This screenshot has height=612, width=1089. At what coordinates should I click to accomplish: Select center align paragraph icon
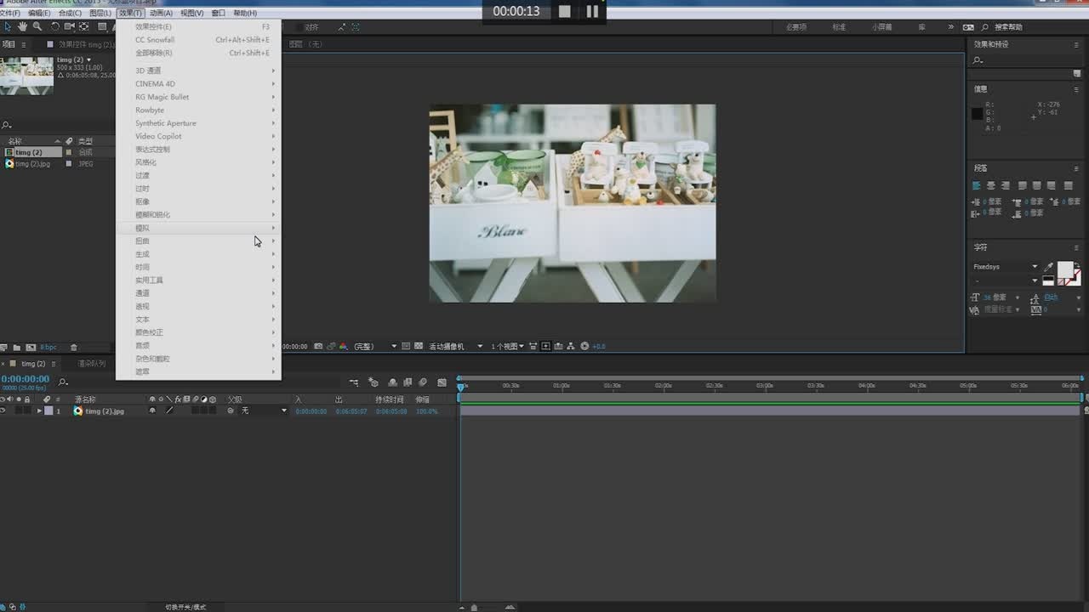pyautogui.click(x=991, y=185)
